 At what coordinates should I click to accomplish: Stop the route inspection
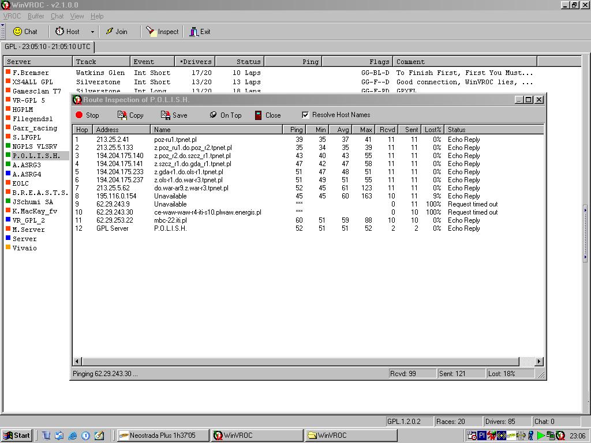tap(87, 115)
